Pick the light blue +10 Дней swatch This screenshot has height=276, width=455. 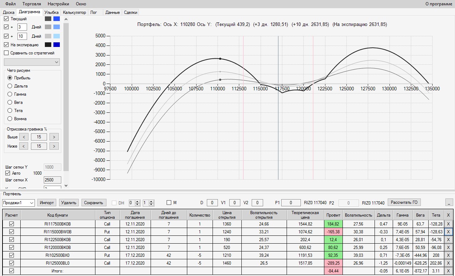57,36
